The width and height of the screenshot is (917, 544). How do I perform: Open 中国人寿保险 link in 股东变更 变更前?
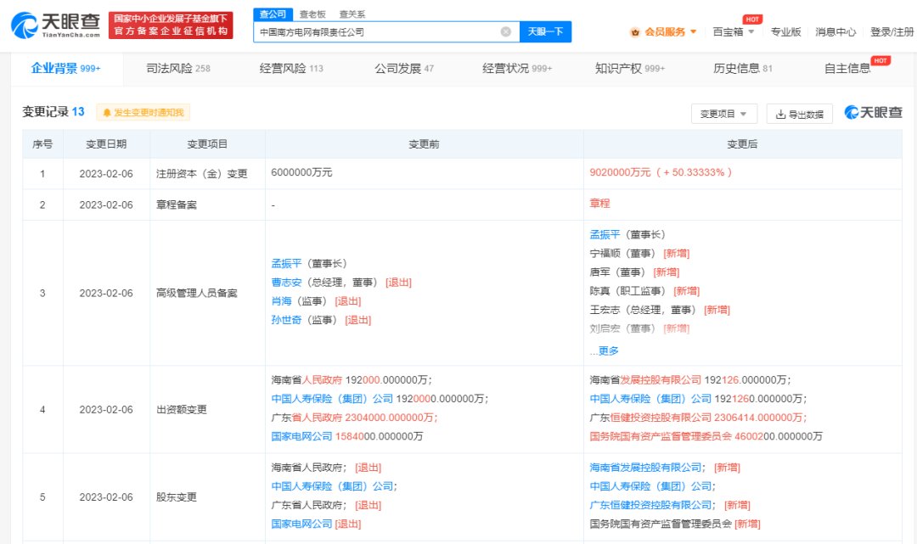[332, 486]
